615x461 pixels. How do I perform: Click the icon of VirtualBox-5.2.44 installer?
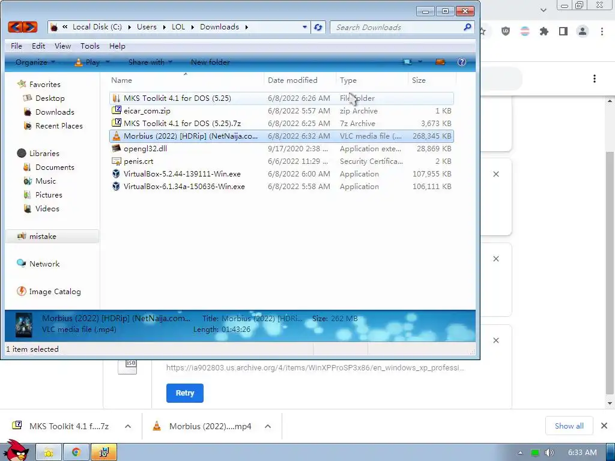(x=116, y=173)
